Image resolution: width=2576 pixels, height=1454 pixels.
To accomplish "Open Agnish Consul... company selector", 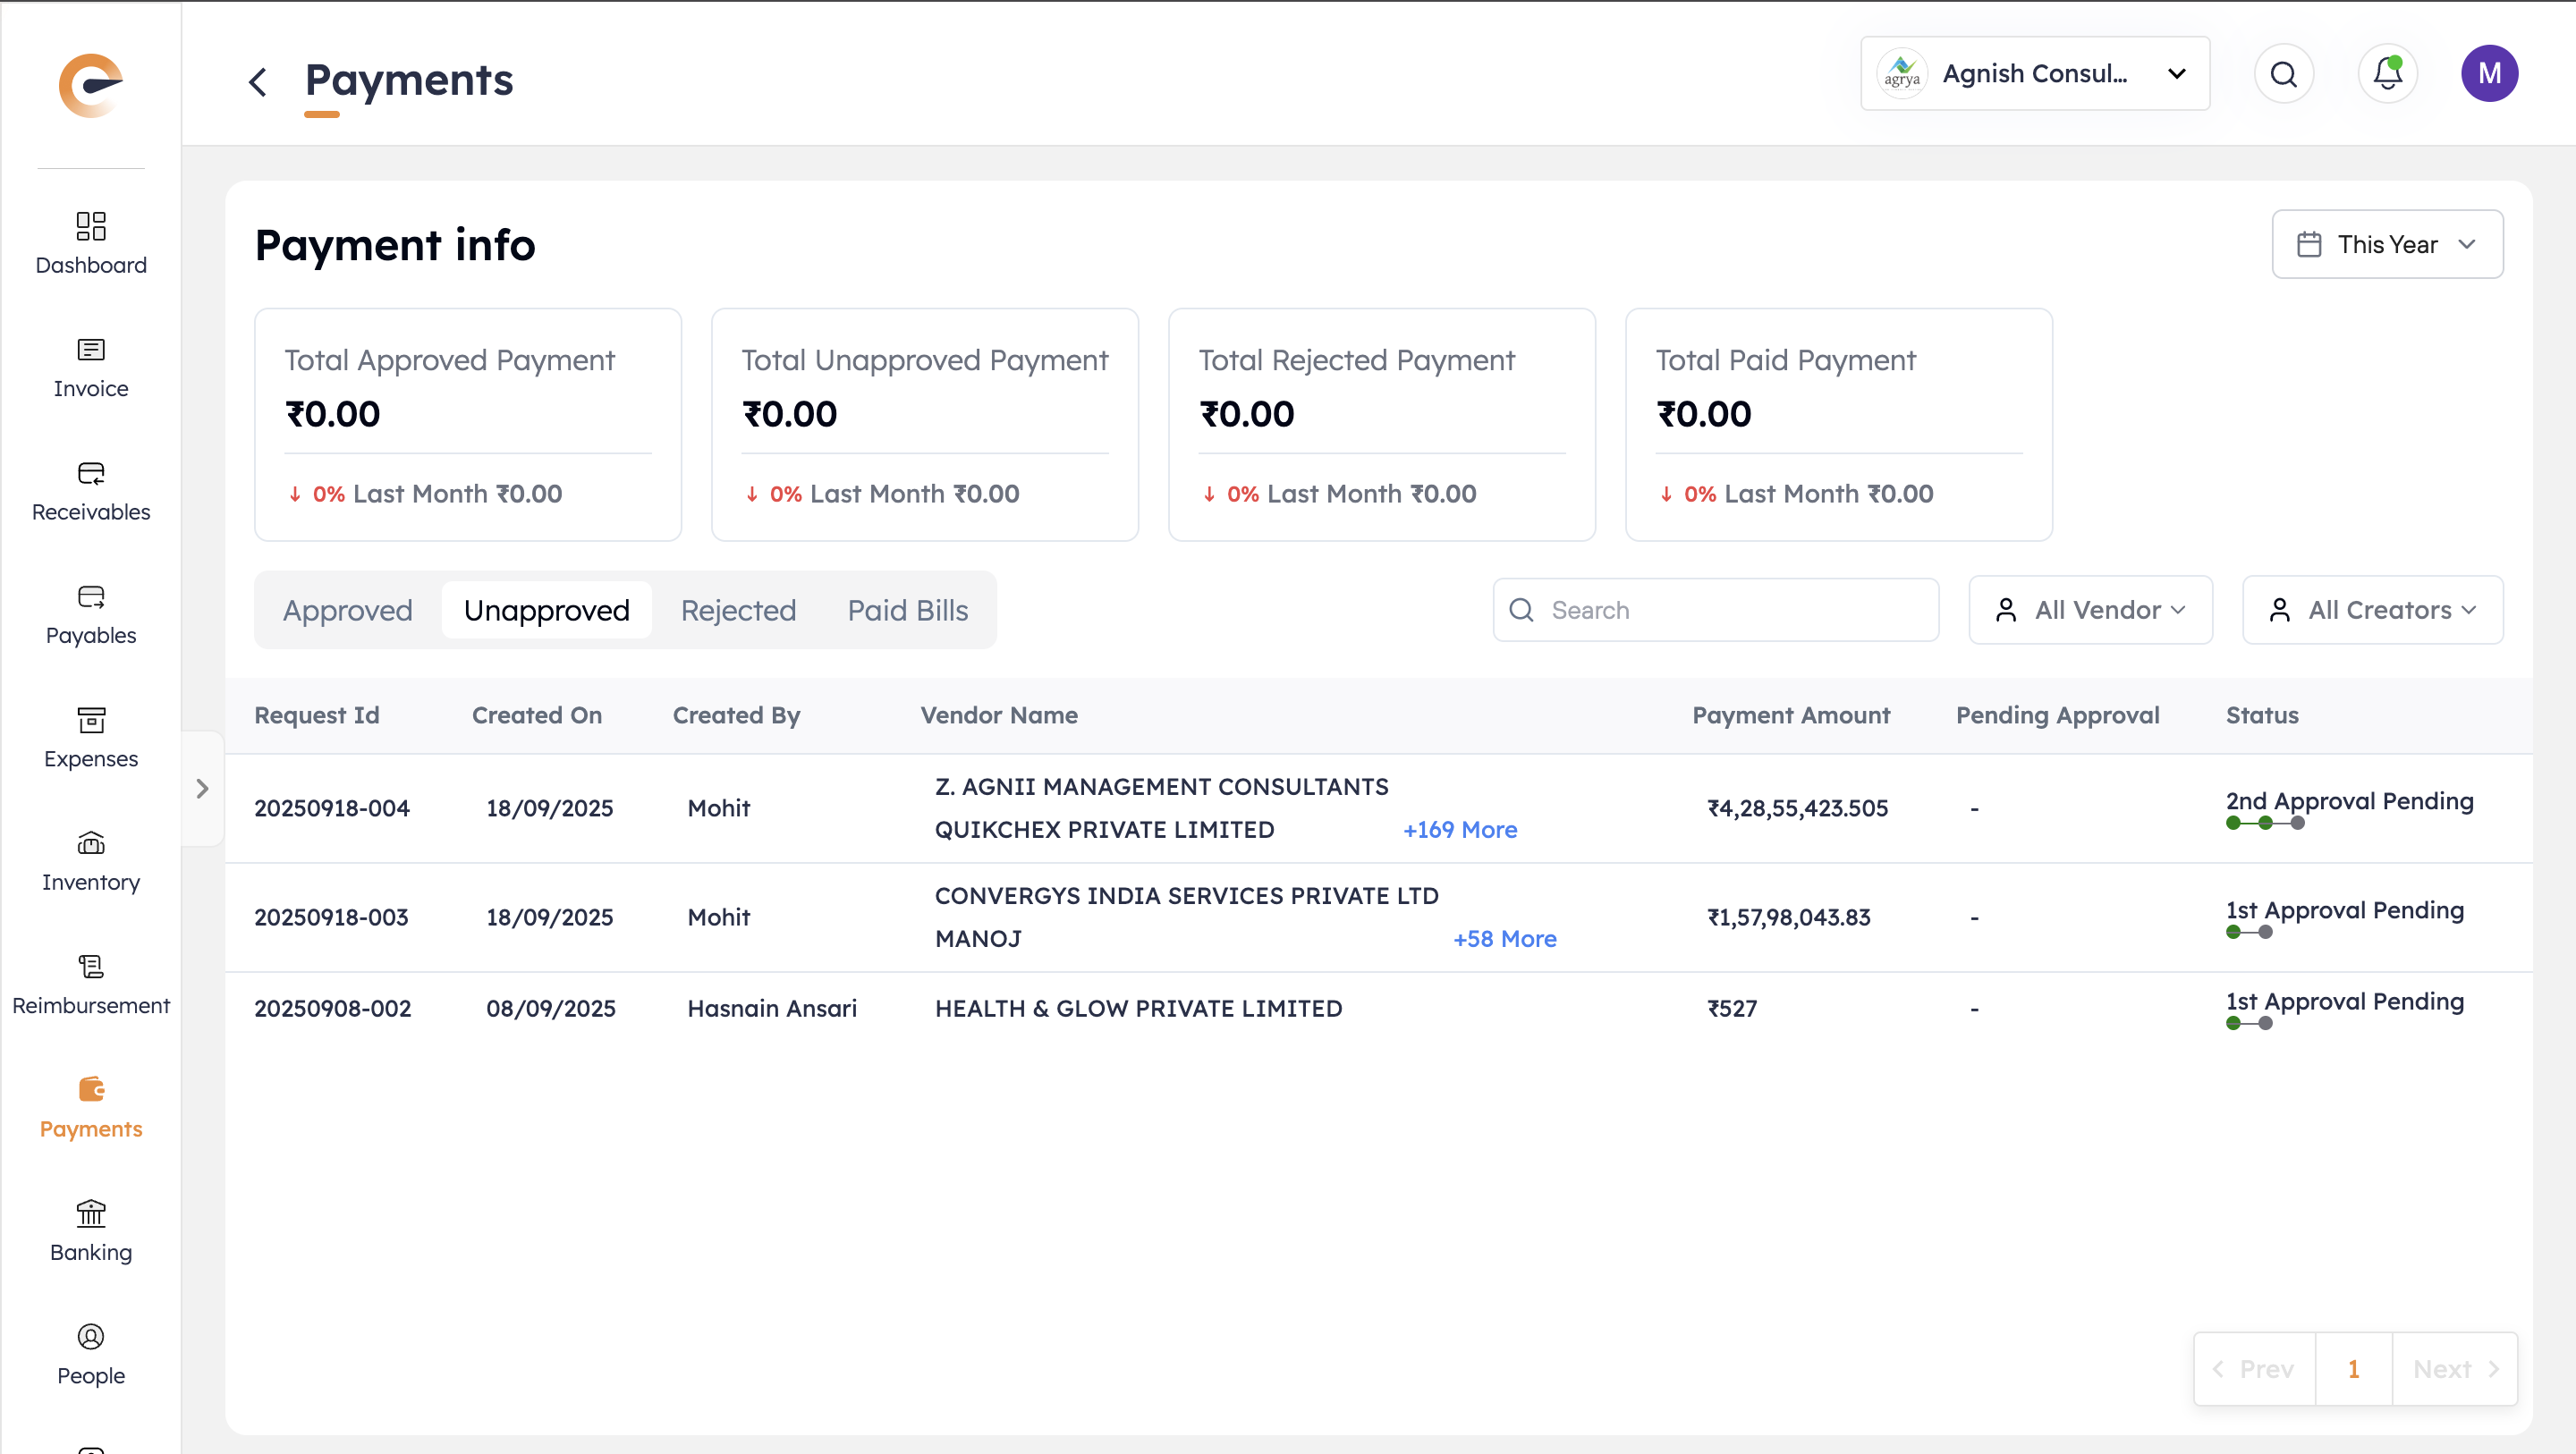I will click(2034, 74).
